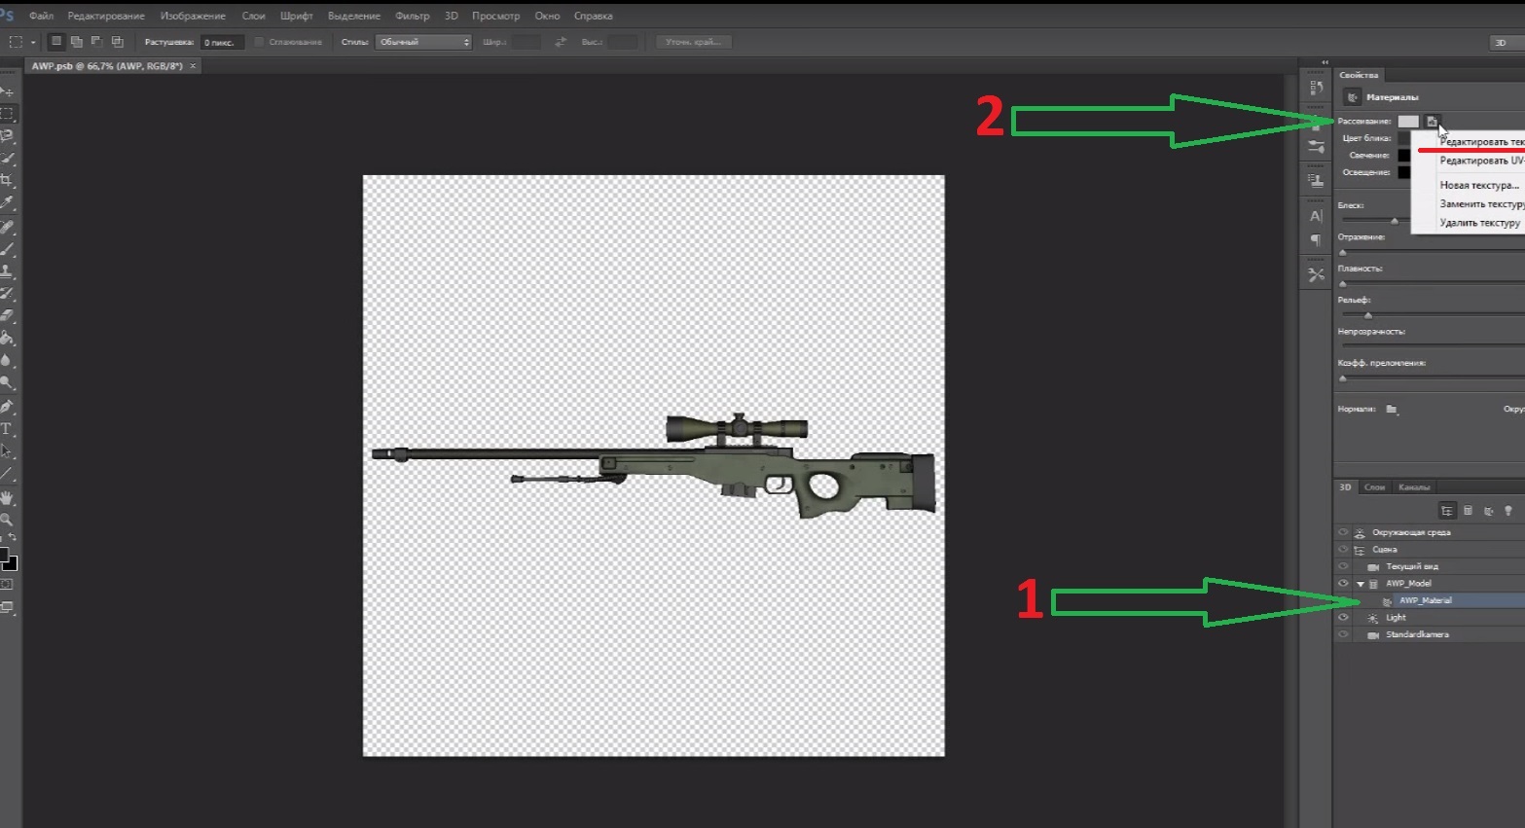
Task: Open the Справка menu
Action: tap(594, 16)
